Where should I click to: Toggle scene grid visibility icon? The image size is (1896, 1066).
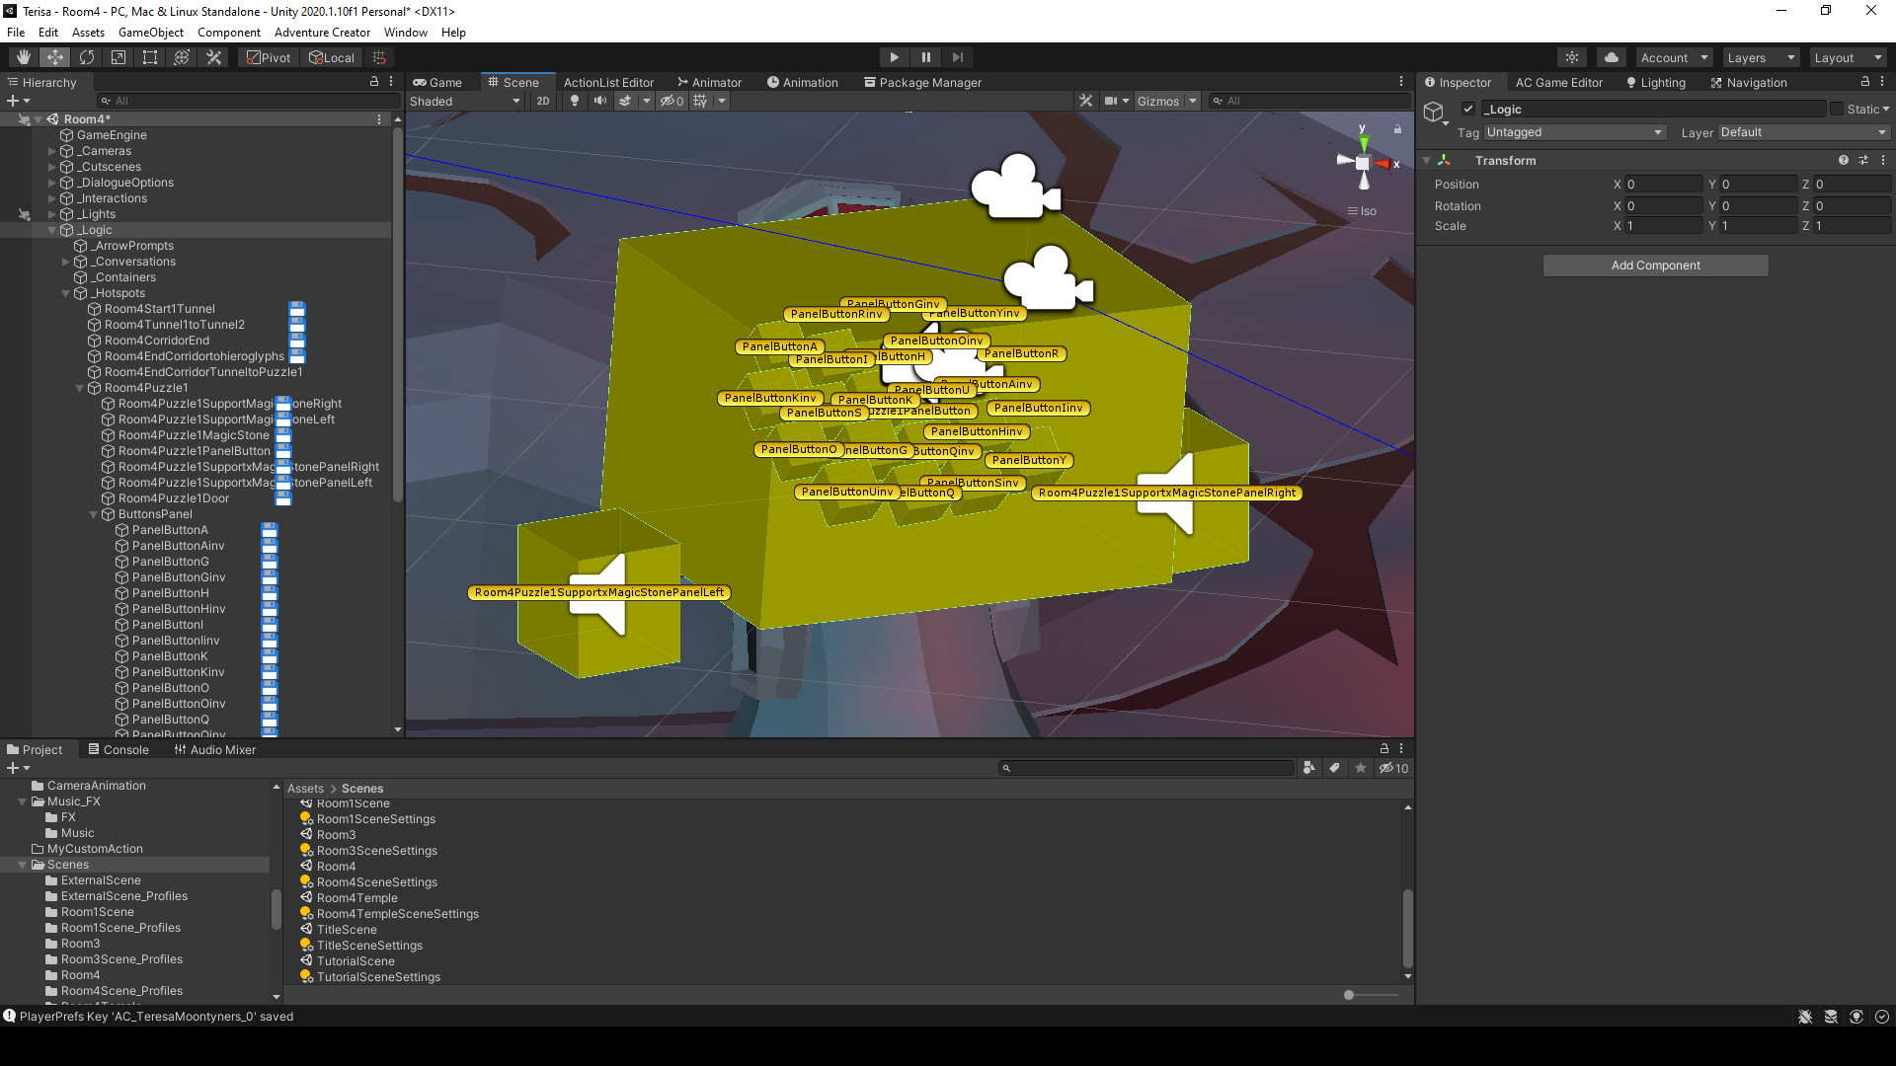700,101
